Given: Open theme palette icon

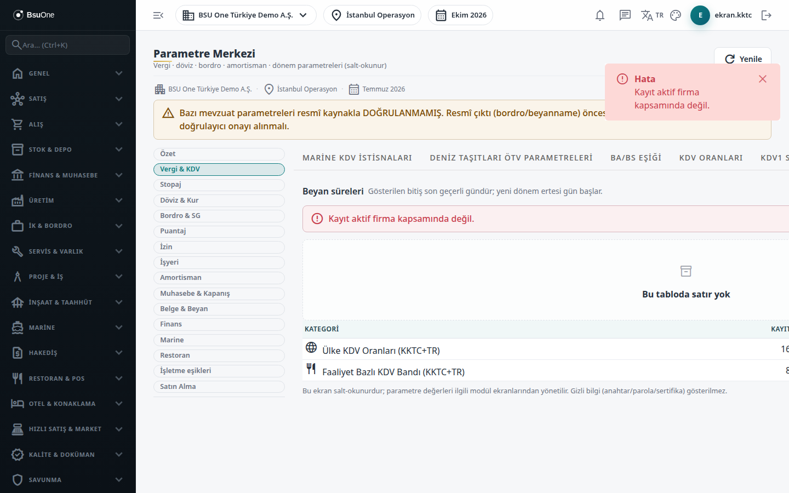Looking at the screenshot, I should coord(676,15).
